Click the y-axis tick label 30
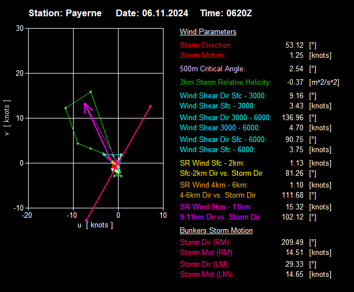This screenshot has width=354, height=292. [20, 29]
